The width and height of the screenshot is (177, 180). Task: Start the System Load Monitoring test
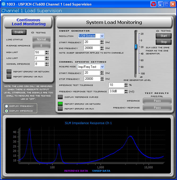tap(164, 36)
